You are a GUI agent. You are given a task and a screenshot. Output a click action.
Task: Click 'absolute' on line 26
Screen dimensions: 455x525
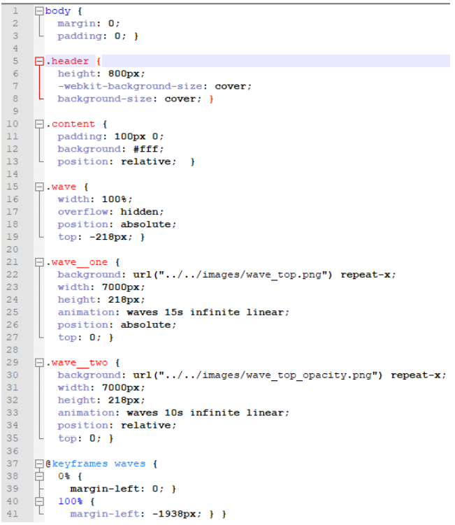[x=146, y=325]
